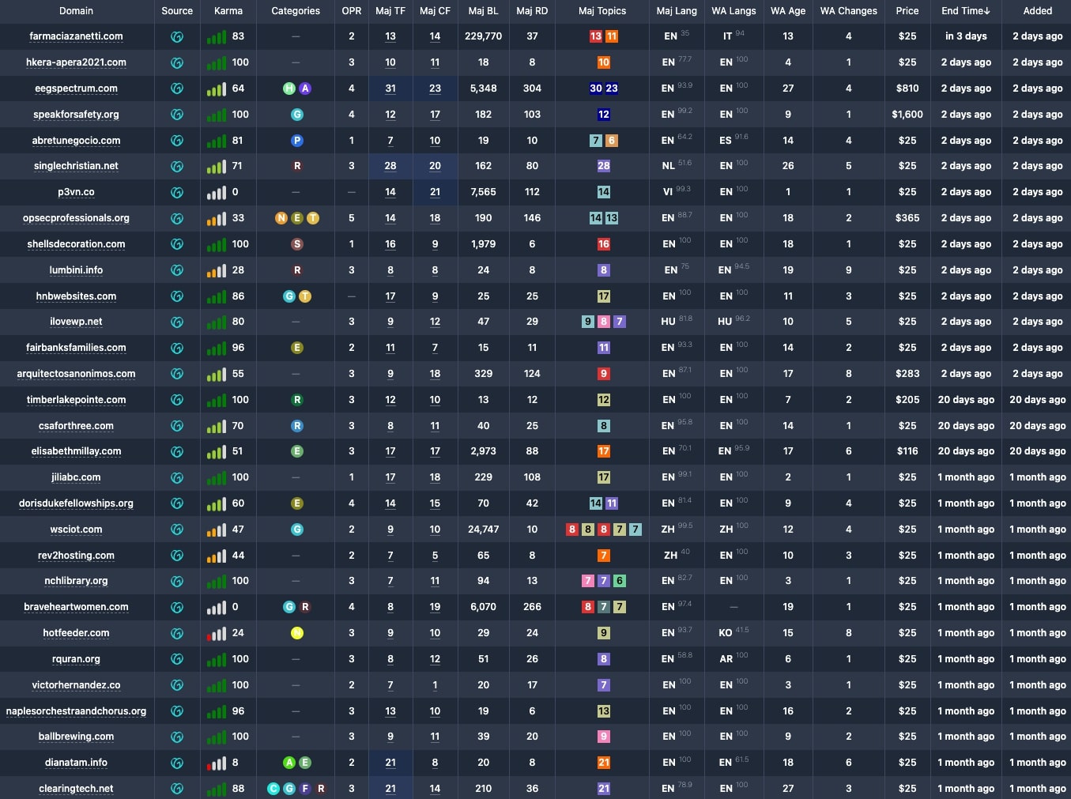1071x799 pixels.
Task: Click the F category badge for clearingtech.net
Action: pyautogui.click(x=305, y=789)
